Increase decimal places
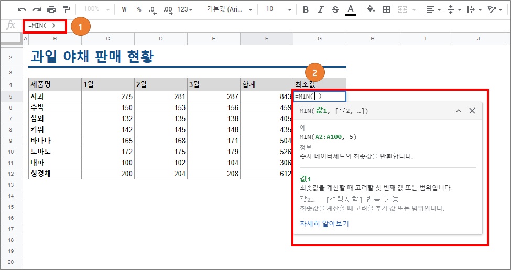 (168, 10)
